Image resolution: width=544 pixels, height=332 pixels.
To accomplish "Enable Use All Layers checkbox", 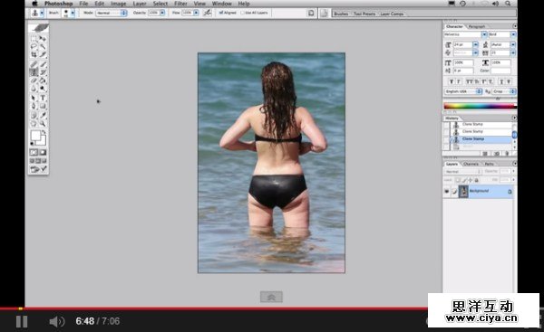I will point(243,13).
